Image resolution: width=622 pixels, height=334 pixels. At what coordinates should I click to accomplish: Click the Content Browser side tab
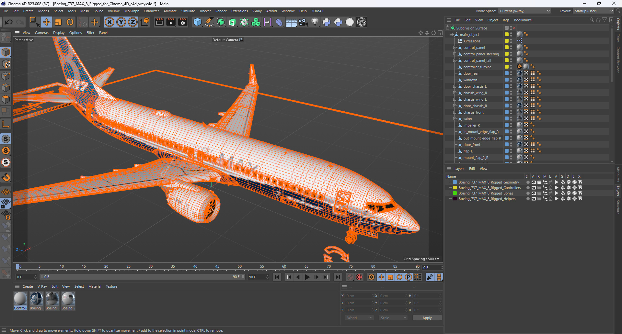(x=618, y=60)
